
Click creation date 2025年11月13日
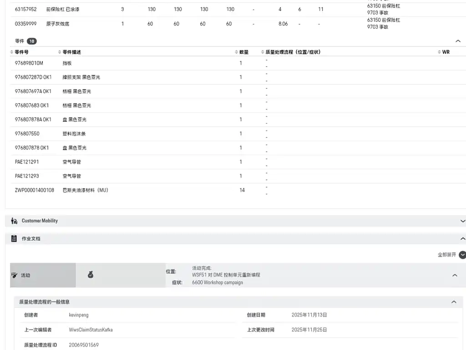coord(309,315)
